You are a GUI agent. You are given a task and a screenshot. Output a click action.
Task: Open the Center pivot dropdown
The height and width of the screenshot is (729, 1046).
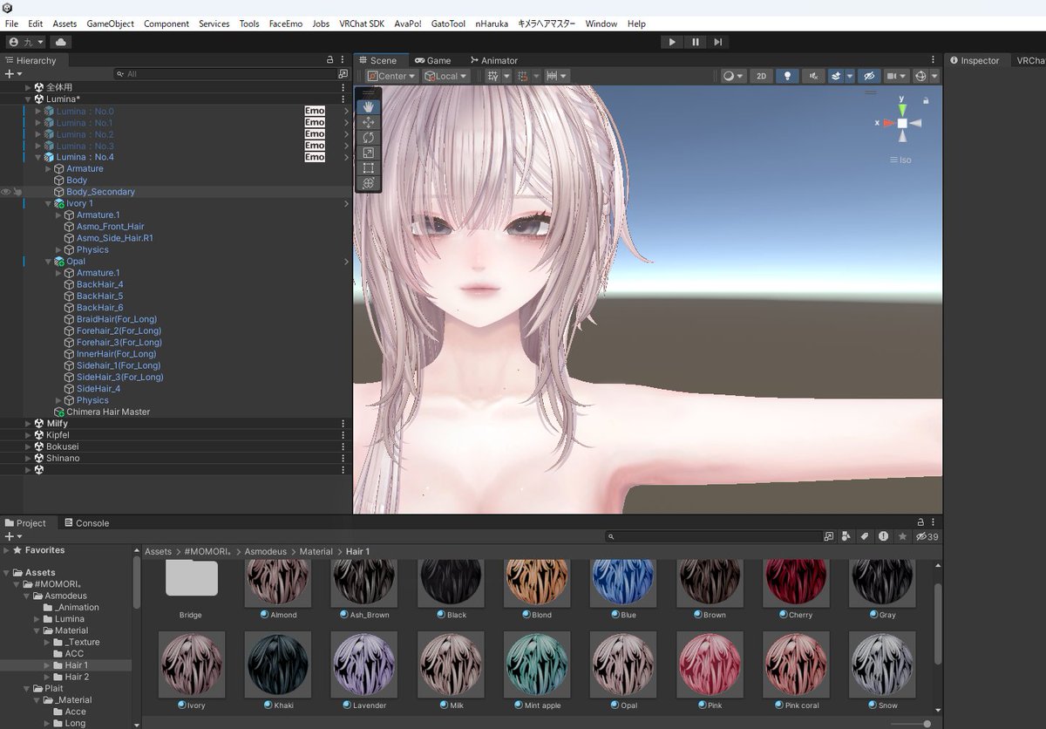391,76
